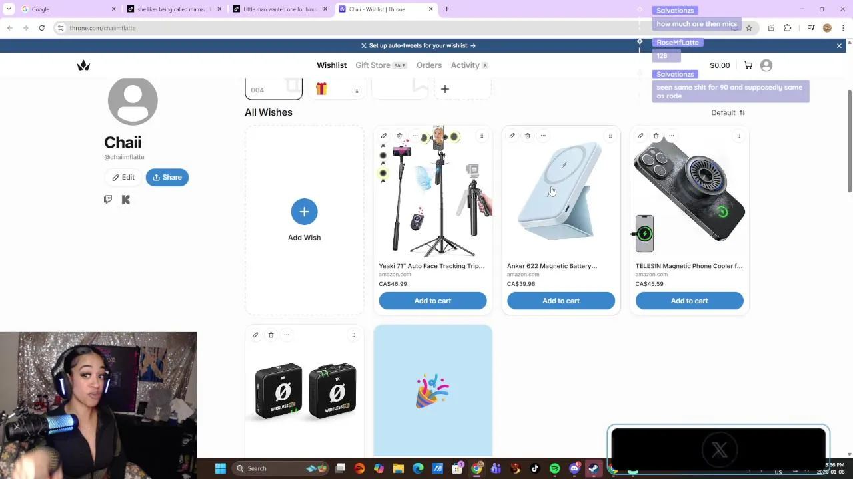Open a new browser tab
The height and width of the screenshot is (479, 853).
(447, 9)
